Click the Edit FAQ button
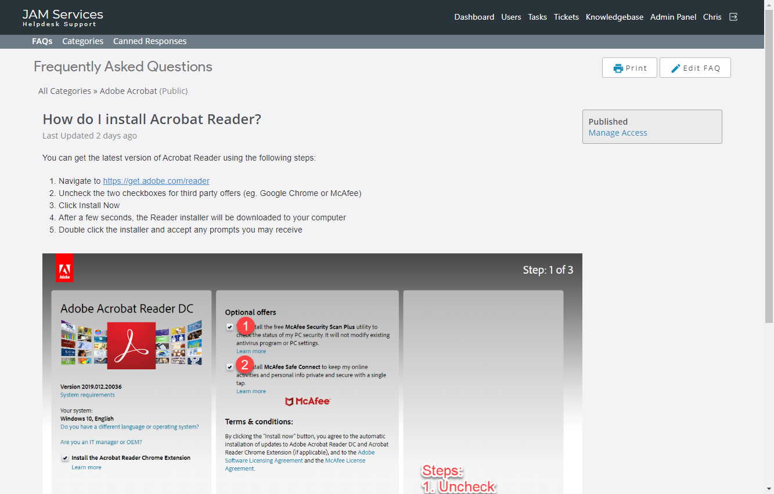This screenshot has height=494, width=774. coord(695,68)
